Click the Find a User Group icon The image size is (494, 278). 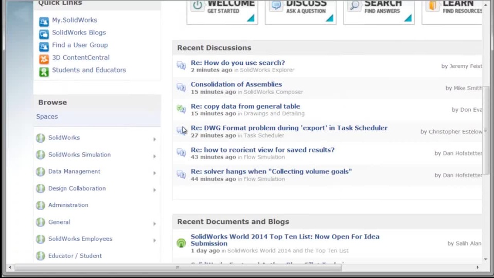[44, 47]
